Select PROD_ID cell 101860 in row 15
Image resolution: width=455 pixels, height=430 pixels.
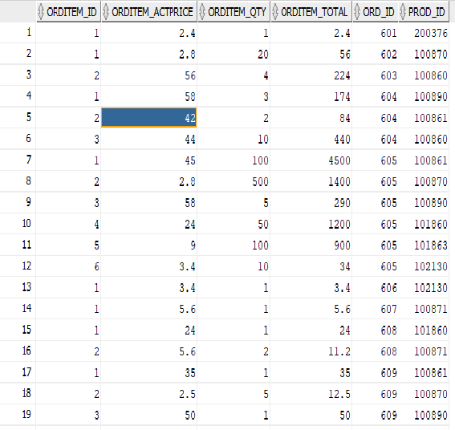(424, 330)
